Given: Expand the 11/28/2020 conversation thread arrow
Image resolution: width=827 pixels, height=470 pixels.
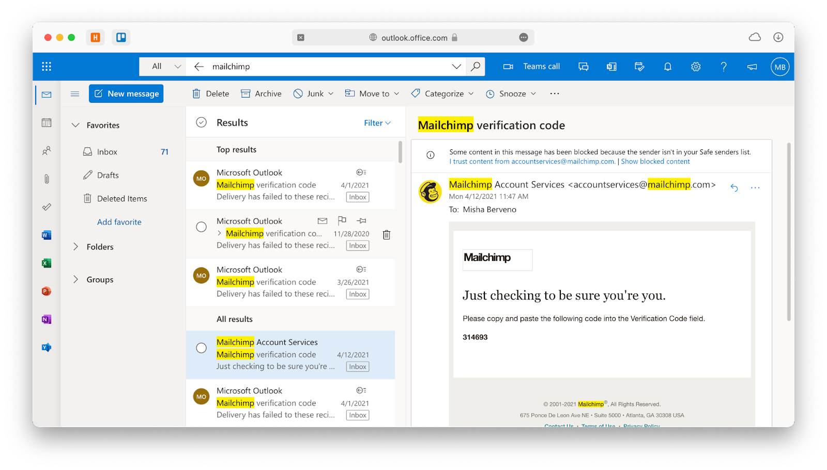Looking at the screenshot, I should tap(219, 233).
